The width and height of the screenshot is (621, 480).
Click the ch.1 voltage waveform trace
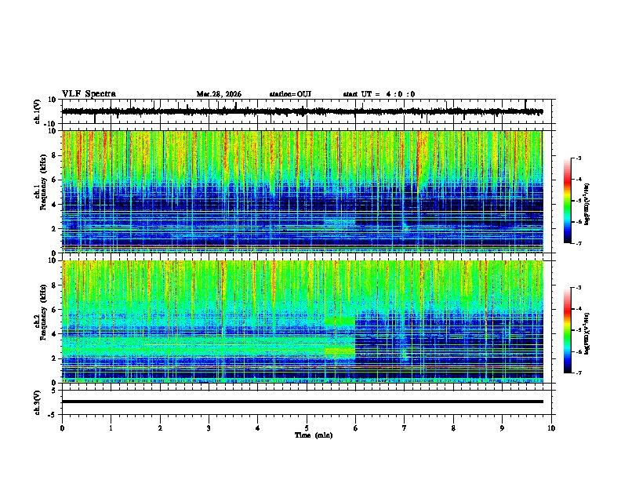pyautogui.click(x=302, y=111)
